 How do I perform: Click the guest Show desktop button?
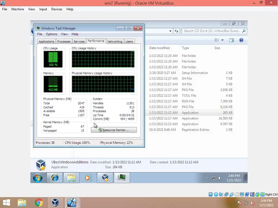tap(245, 178)
